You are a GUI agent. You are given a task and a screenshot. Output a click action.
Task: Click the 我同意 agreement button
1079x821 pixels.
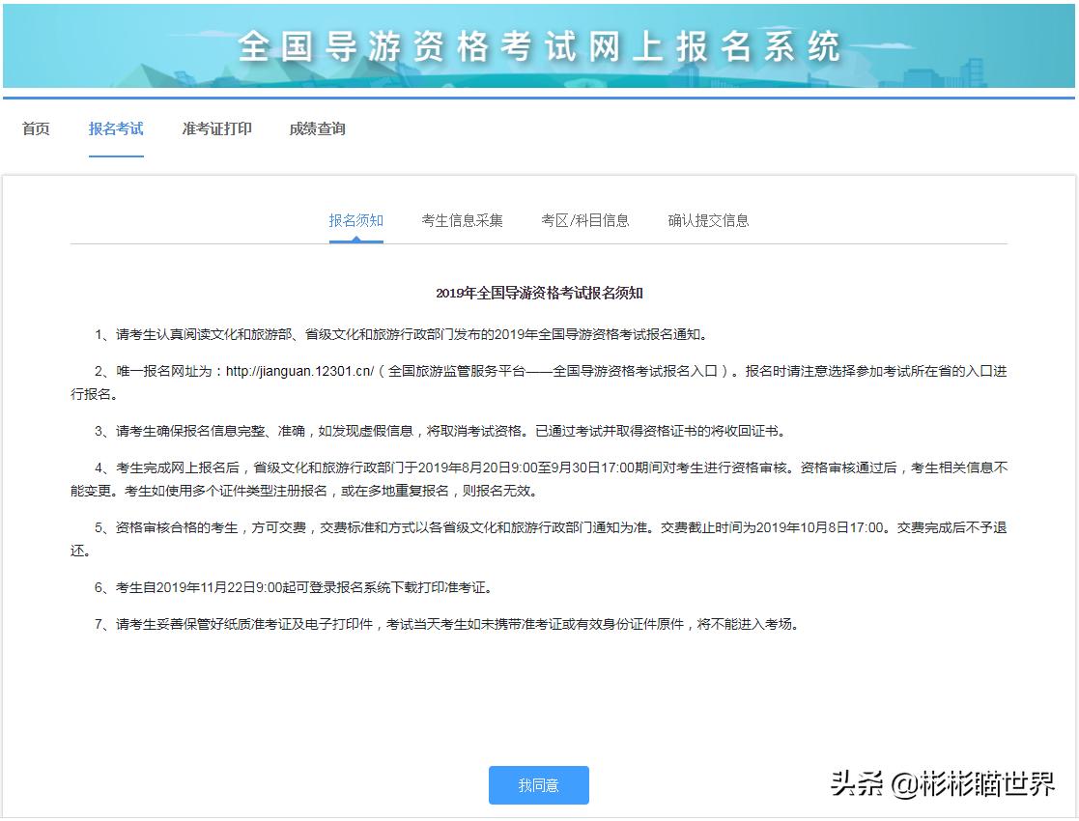click(538, 785)
